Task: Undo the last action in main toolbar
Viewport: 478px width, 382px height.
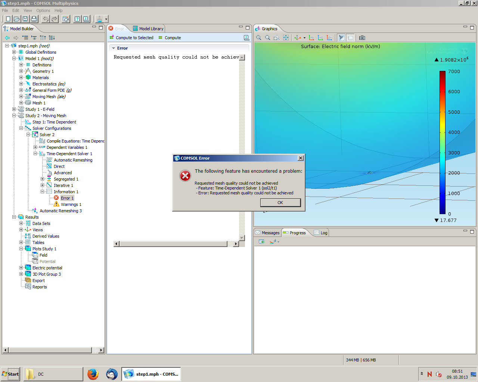Action: point(46,19)
